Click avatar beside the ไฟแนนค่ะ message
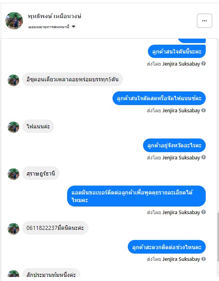219x281 pixels. 13,127
